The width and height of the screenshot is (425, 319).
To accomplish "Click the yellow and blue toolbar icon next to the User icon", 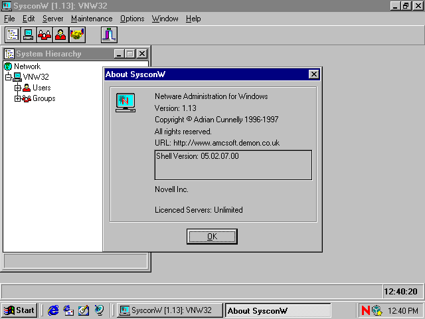I will (77, 35).
